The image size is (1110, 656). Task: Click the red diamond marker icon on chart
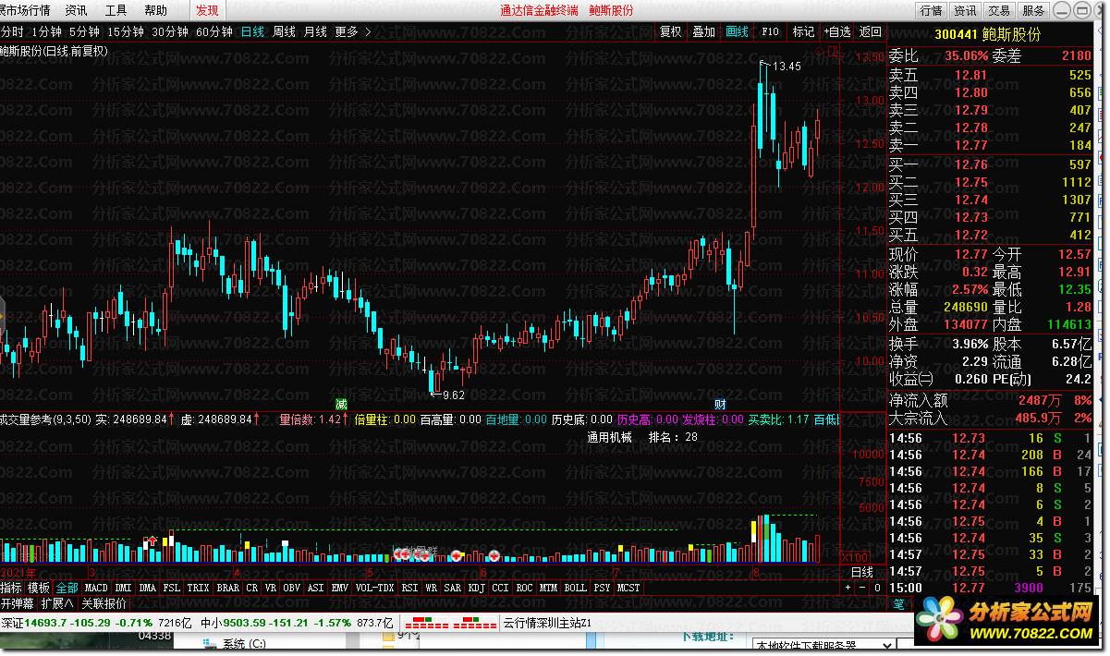[821, 53]
